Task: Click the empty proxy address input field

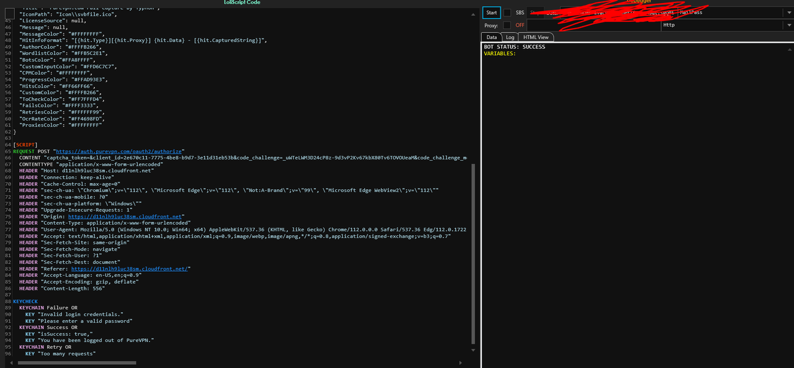Action: pos(593,25)
